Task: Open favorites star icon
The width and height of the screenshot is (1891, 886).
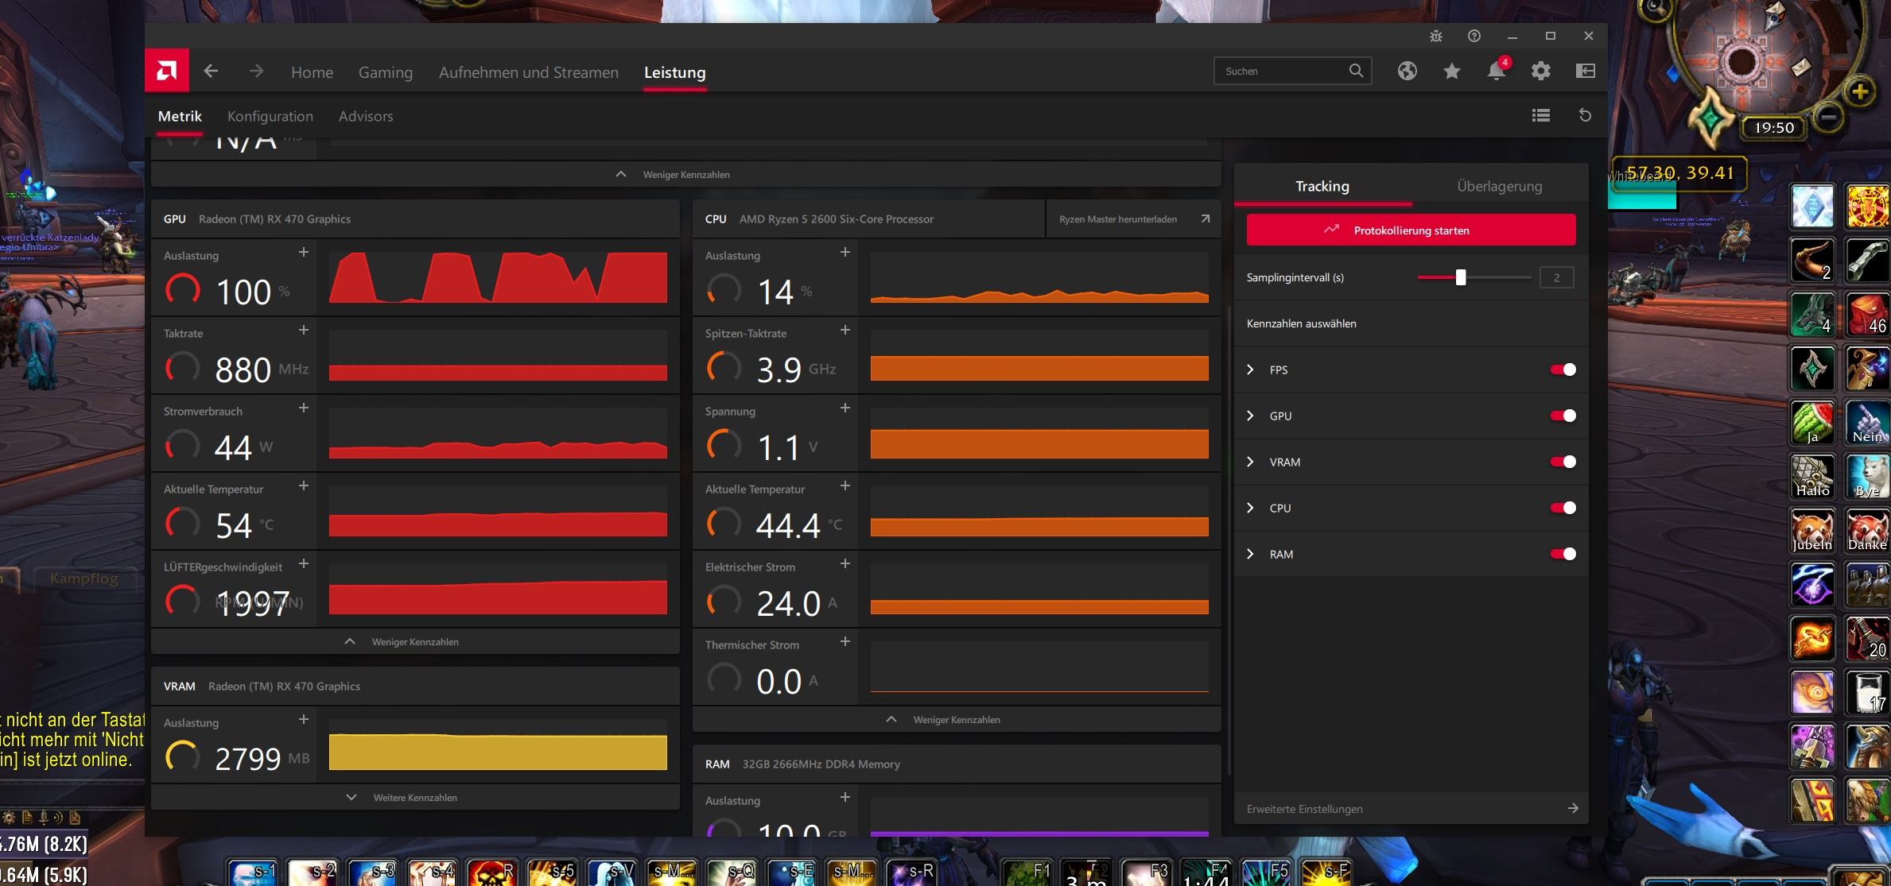Action: tap(1451, 72)
